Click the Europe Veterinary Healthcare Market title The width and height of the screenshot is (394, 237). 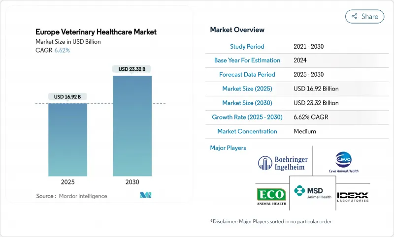click(96, 32)
